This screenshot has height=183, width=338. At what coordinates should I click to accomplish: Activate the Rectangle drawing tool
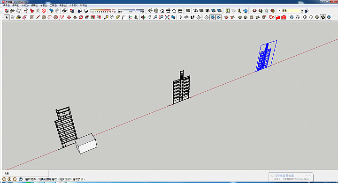point(32,17)
